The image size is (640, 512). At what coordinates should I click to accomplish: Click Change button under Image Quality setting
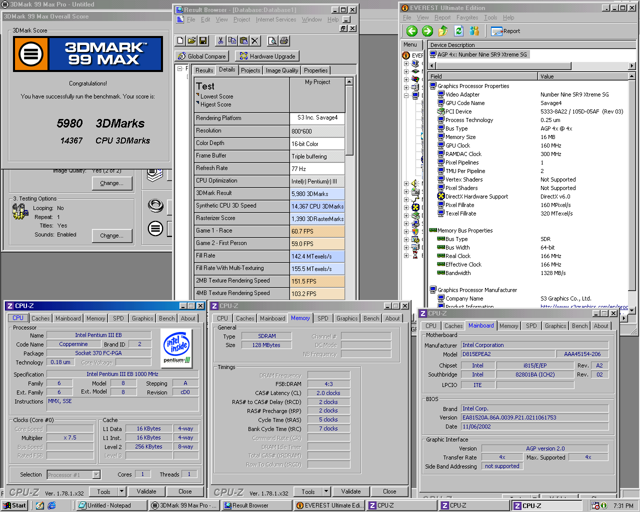point(112,183)
